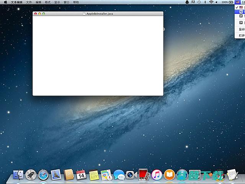Open yellow Notes app in Dock

point(93,176)
